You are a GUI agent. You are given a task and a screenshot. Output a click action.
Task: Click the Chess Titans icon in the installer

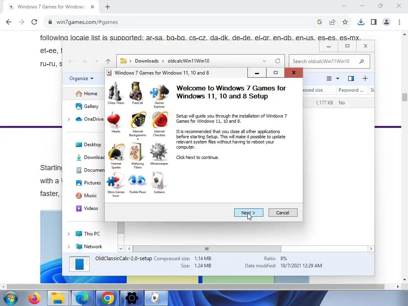116,91
